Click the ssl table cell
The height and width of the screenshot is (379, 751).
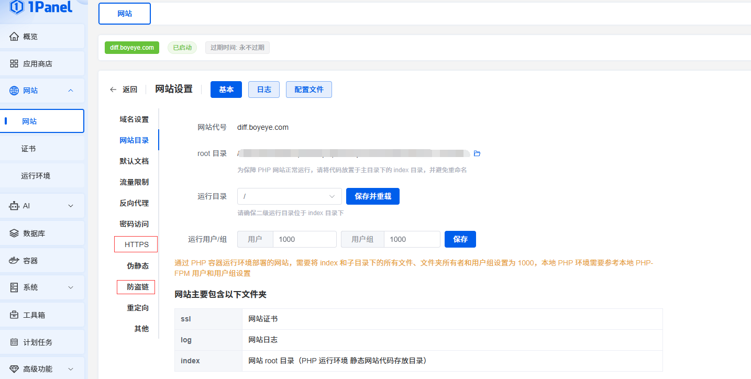coord(208,319)
